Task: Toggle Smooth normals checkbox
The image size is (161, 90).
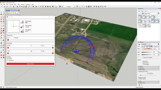Action: (139, 77)
